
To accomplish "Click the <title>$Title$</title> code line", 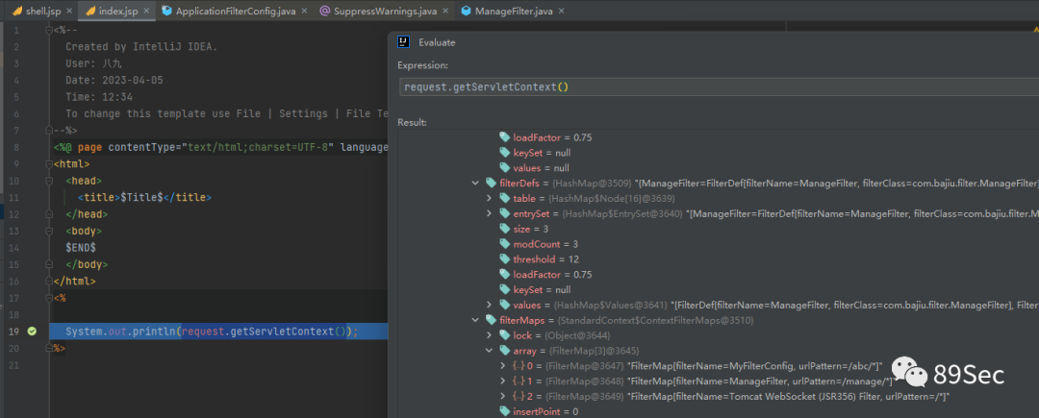I will click(x=143, y=197).
